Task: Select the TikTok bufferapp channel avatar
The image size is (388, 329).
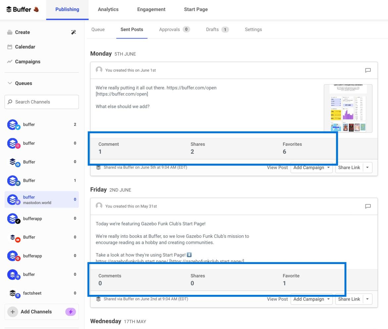Action: point(13,218)
